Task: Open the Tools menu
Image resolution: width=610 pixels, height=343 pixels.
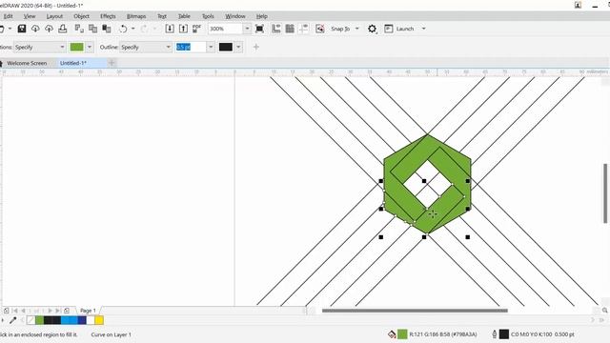Action: 208,16
